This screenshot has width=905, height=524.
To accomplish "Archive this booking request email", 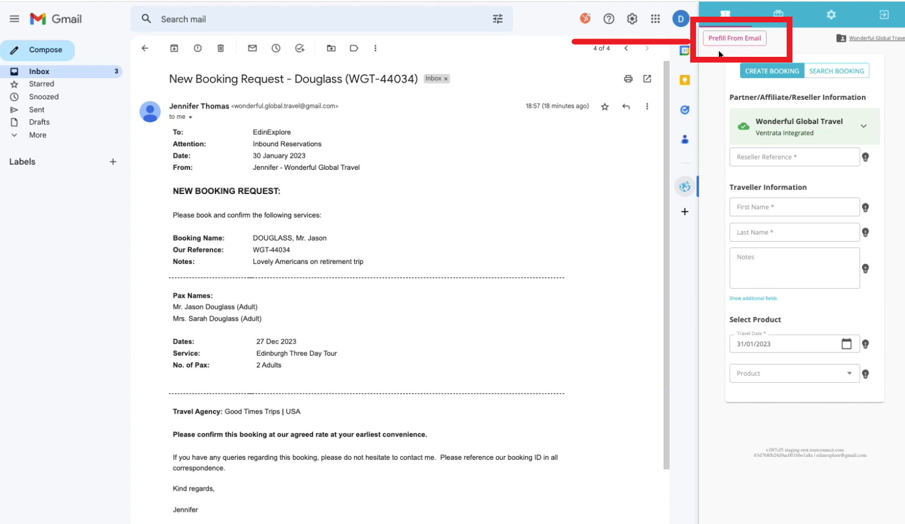I will [x=174, y=48].
